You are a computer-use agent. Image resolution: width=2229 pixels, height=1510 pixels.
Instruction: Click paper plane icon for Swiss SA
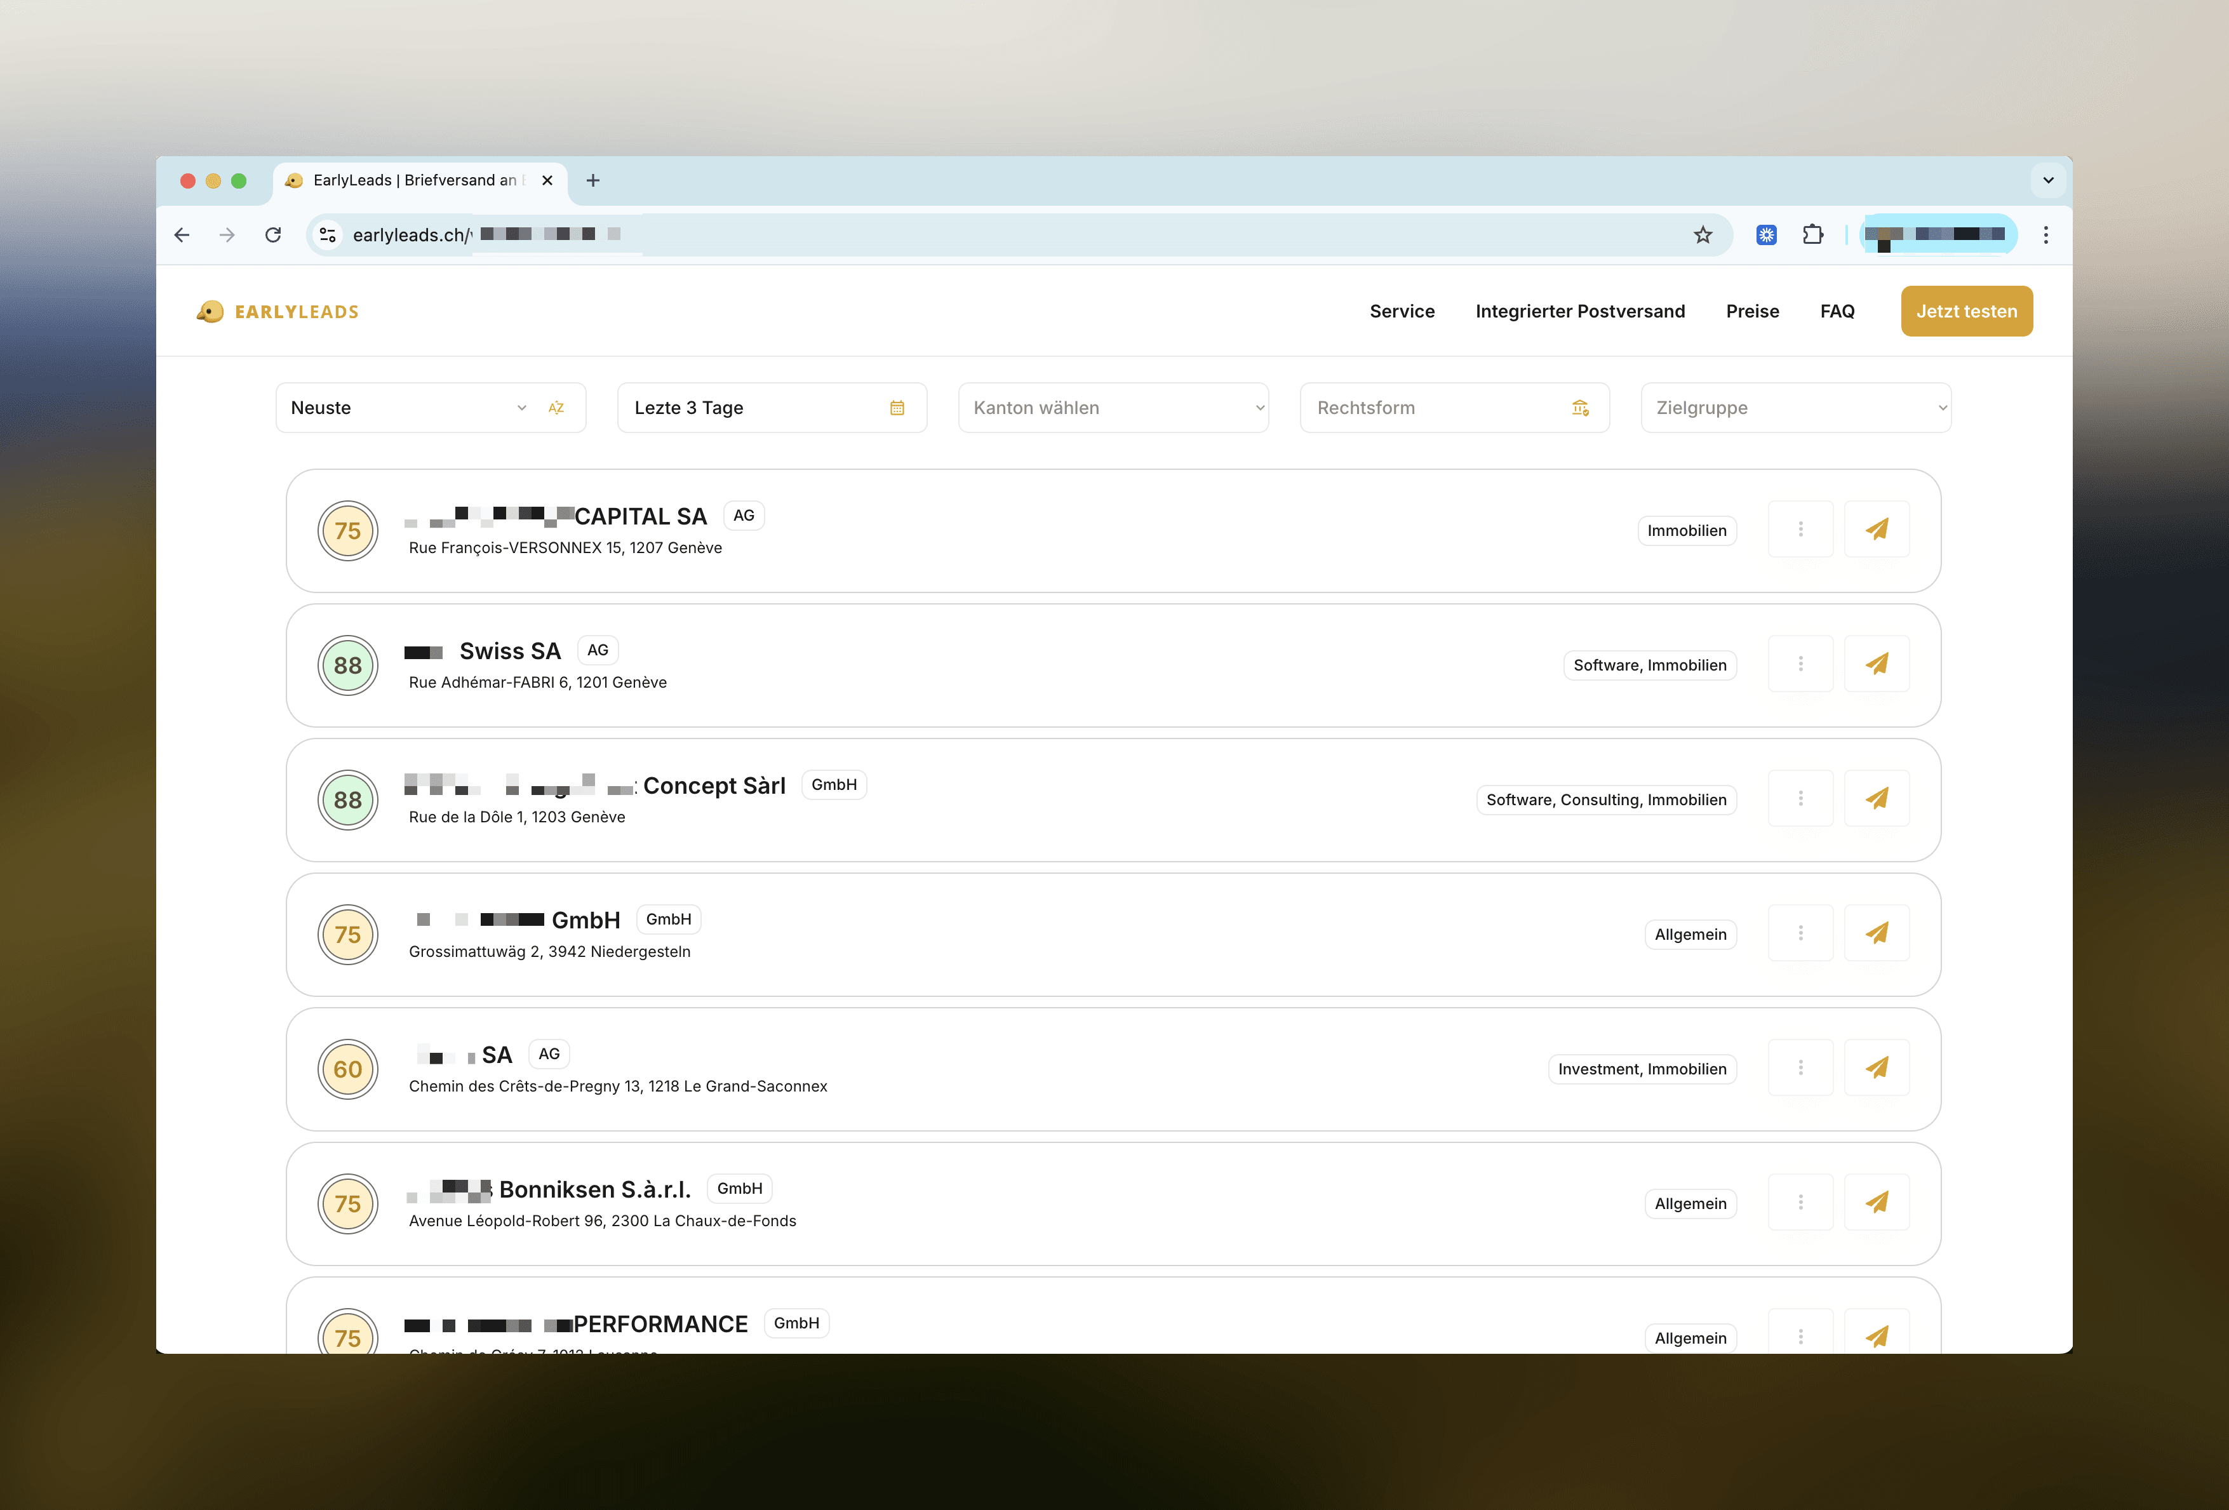coord(1876,664)
